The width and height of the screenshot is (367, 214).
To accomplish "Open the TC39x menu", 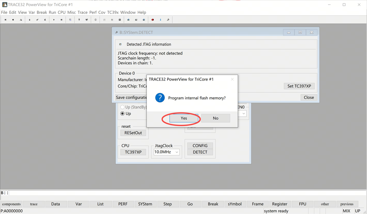I will pos(113,12).
